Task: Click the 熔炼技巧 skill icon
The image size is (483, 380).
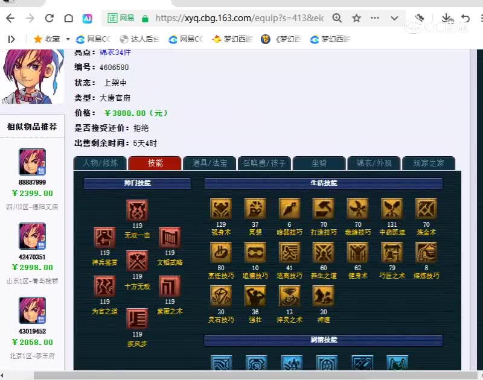Action: (426, 252)
